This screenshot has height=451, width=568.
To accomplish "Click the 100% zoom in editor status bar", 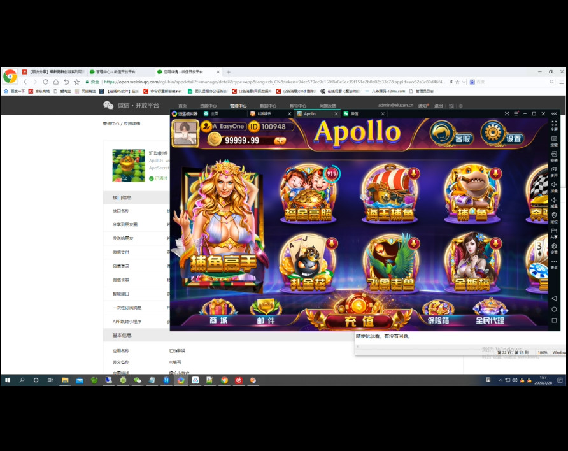I will [543, 352].
